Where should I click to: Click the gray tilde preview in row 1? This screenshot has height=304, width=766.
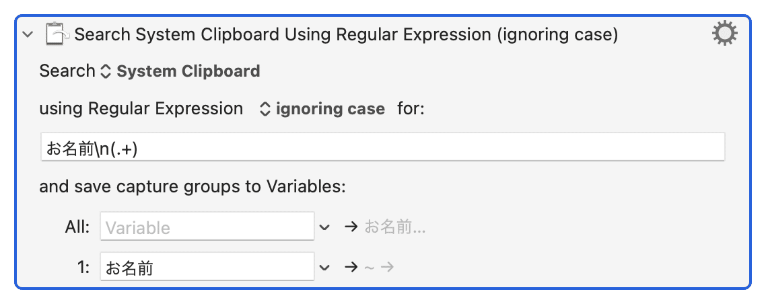368,268
